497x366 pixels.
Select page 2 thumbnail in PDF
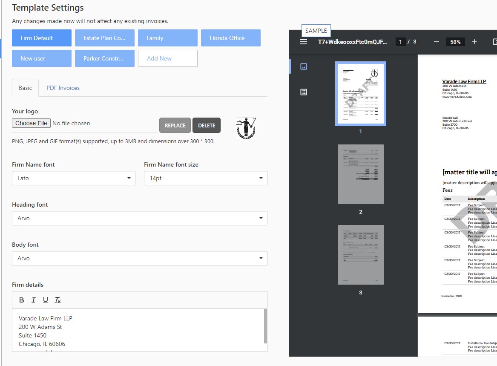point(361,174)
